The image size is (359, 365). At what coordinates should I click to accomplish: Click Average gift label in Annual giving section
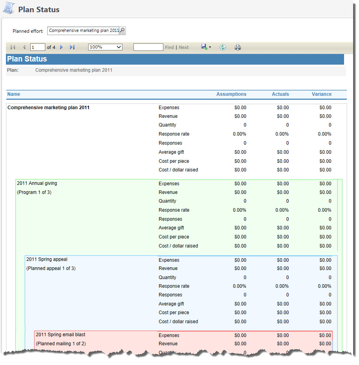171,228
